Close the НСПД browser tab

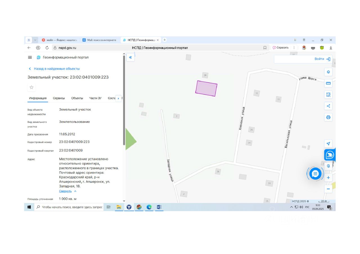pos(157,40)
